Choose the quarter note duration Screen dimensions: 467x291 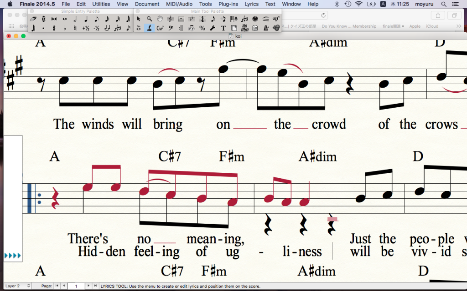pos(86,19)
